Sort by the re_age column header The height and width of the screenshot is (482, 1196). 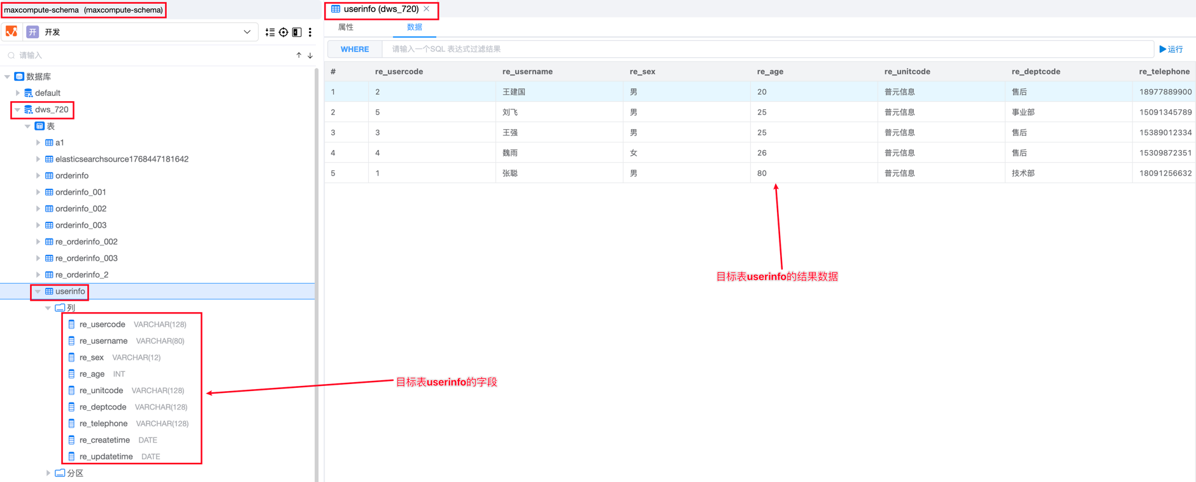click(x=770, y=71)
